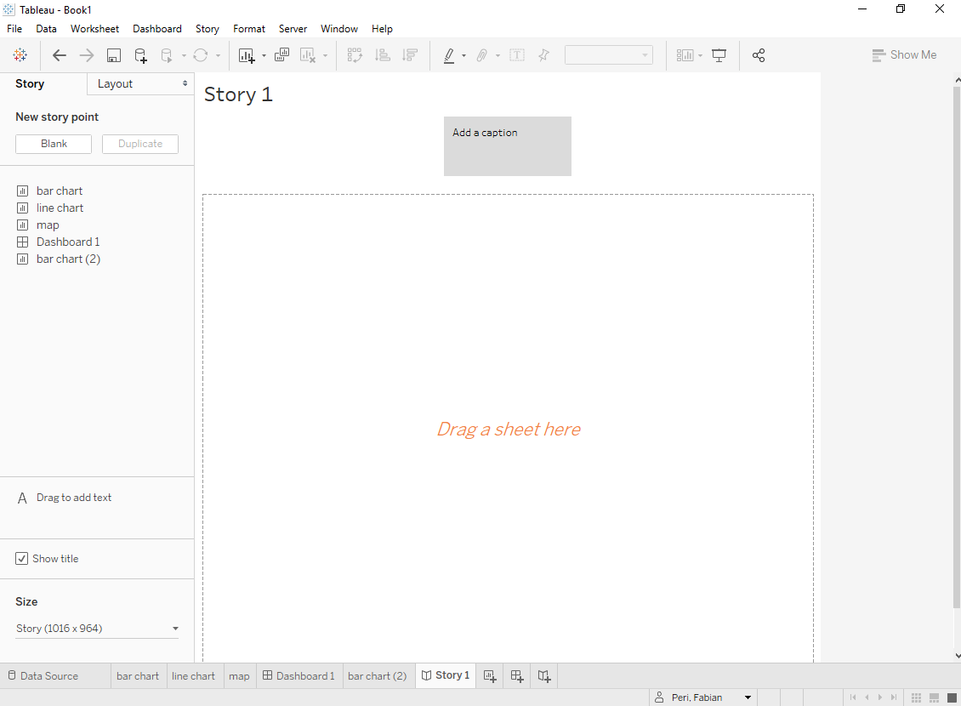
Task: Open the pause auto updates dropdown arrow
Action: 184,56
